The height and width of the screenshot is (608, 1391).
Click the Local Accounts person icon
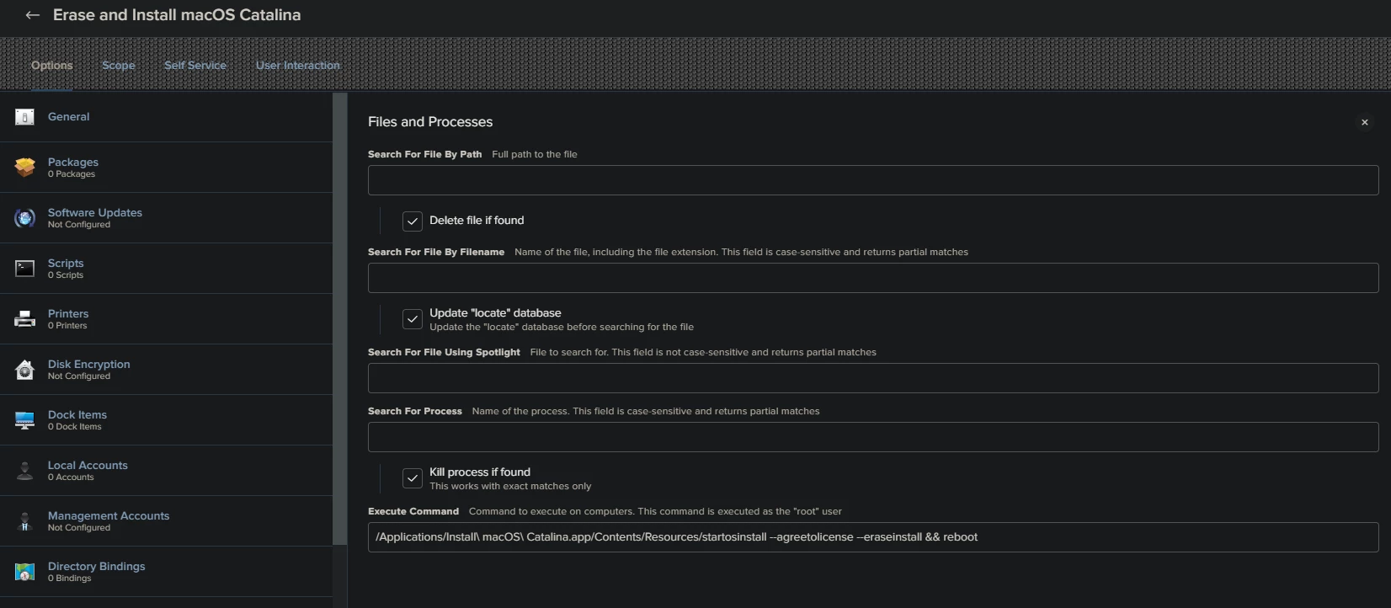pos(25,471)
